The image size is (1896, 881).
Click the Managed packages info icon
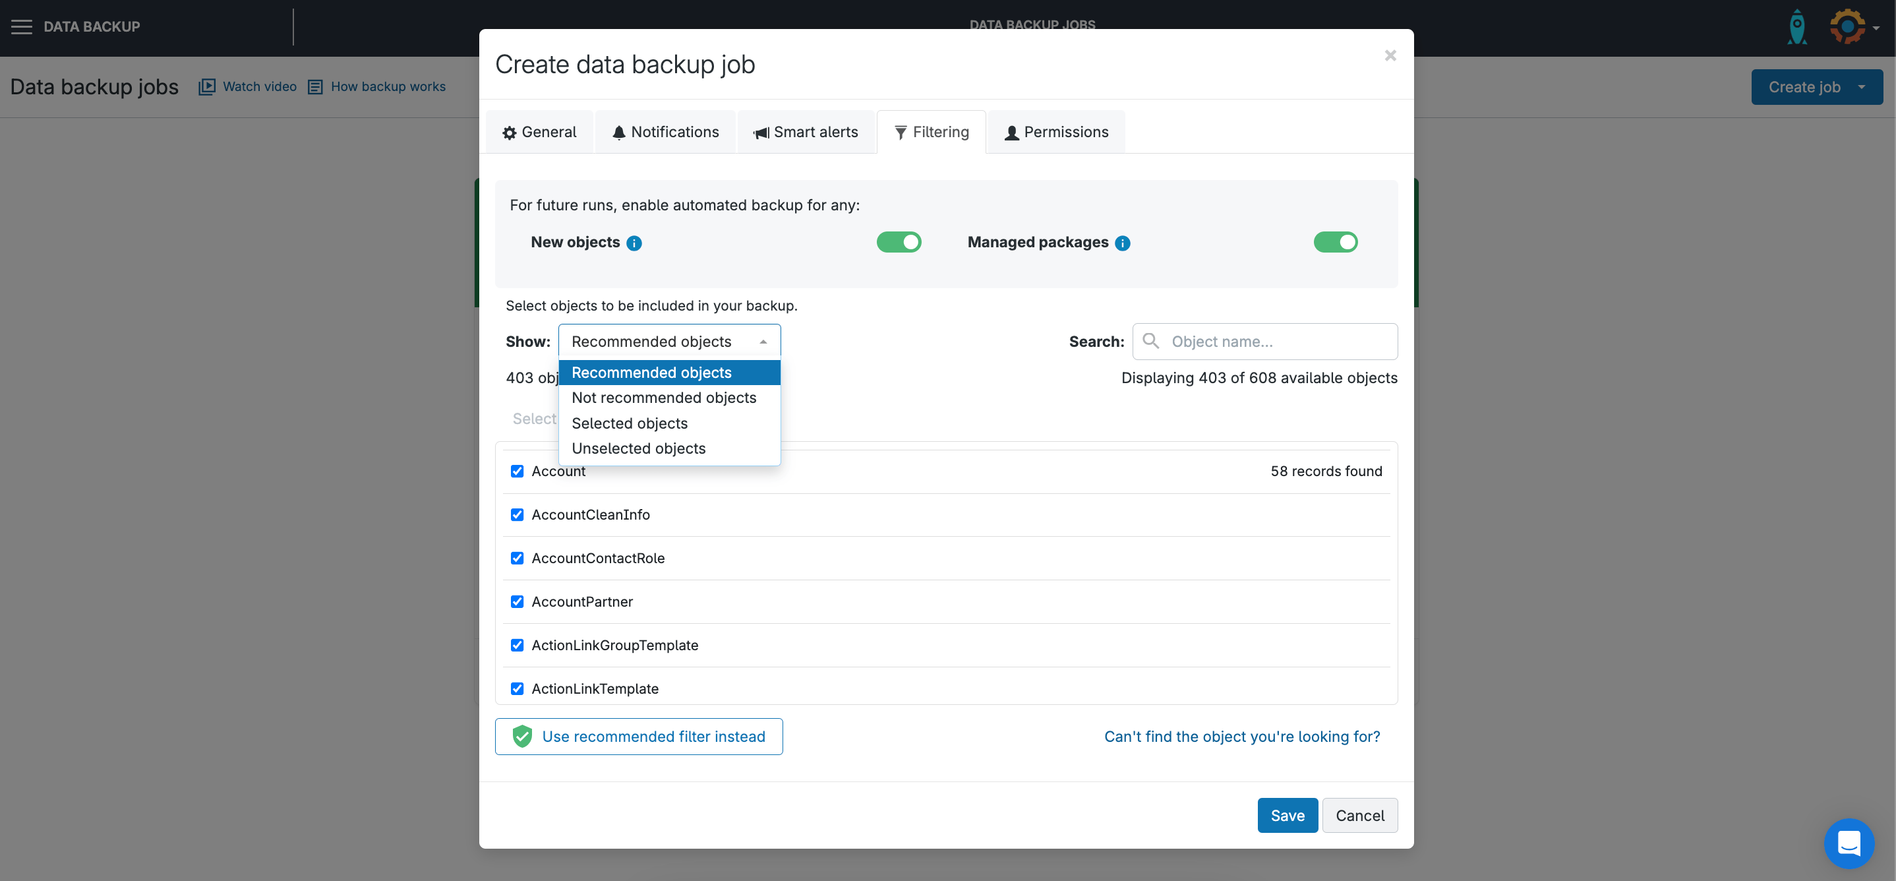click(1121, 243)
